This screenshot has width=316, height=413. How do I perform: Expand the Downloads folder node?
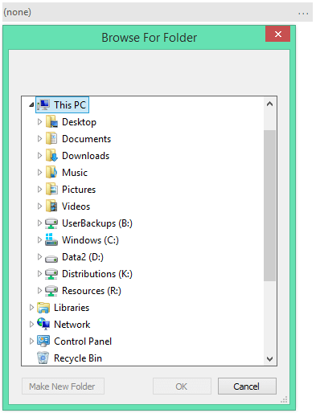39,156
